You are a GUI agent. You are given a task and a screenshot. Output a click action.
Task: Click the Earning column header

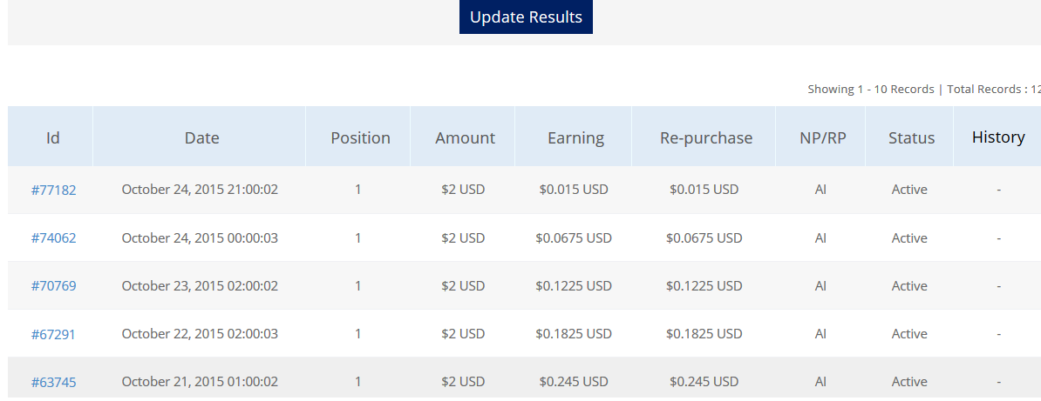pos(575,137)
